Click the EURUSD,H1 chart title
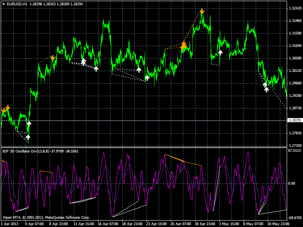 17,4
